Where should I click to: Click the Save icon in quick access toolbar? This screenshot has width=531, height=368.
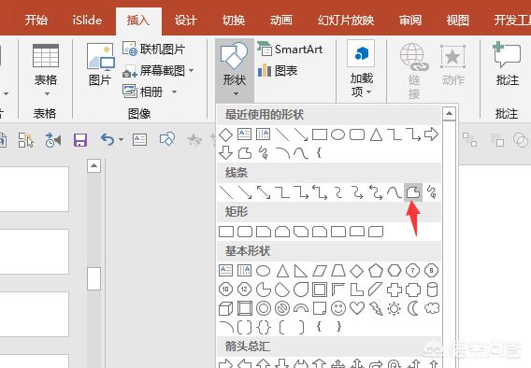point(80,140)
